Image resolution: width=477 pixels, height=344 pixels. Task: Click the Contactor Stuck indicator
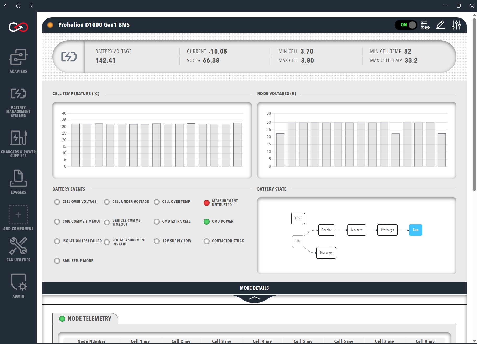[x=206, y=241]
